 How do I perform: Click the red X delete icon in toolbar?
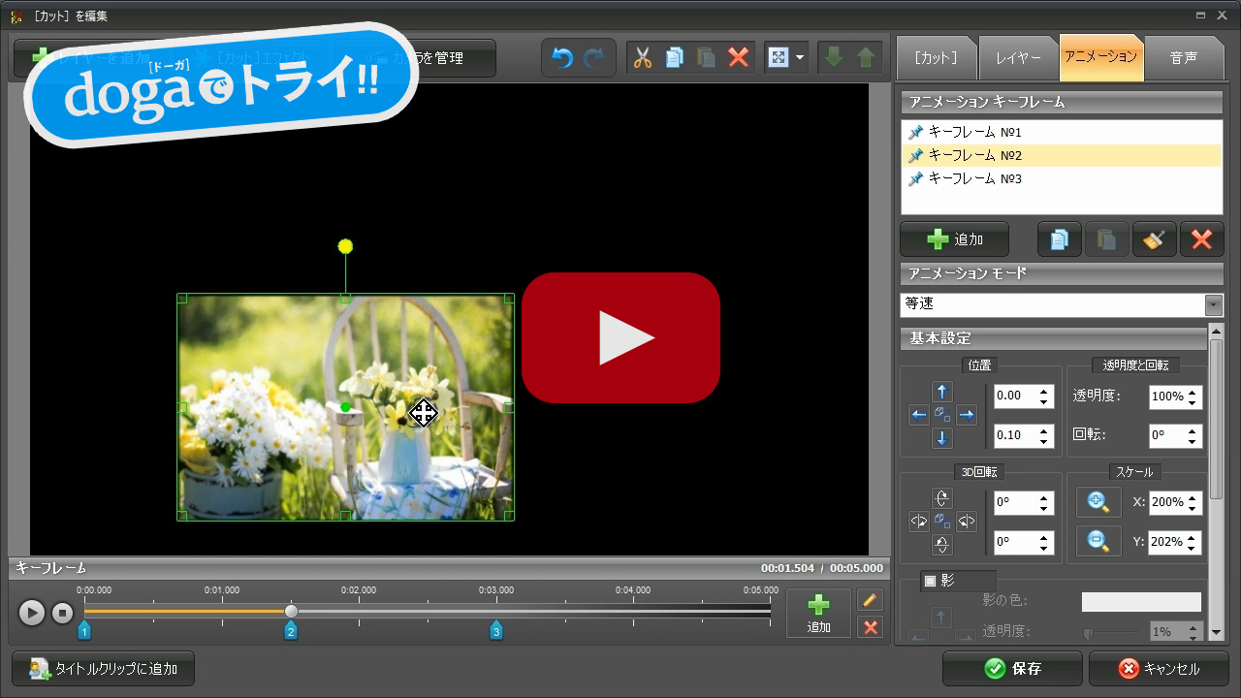coord(739,57)
